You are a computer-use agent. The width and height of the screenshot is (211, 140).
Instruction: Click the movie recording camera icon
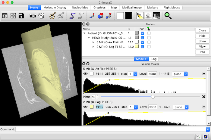41,16
